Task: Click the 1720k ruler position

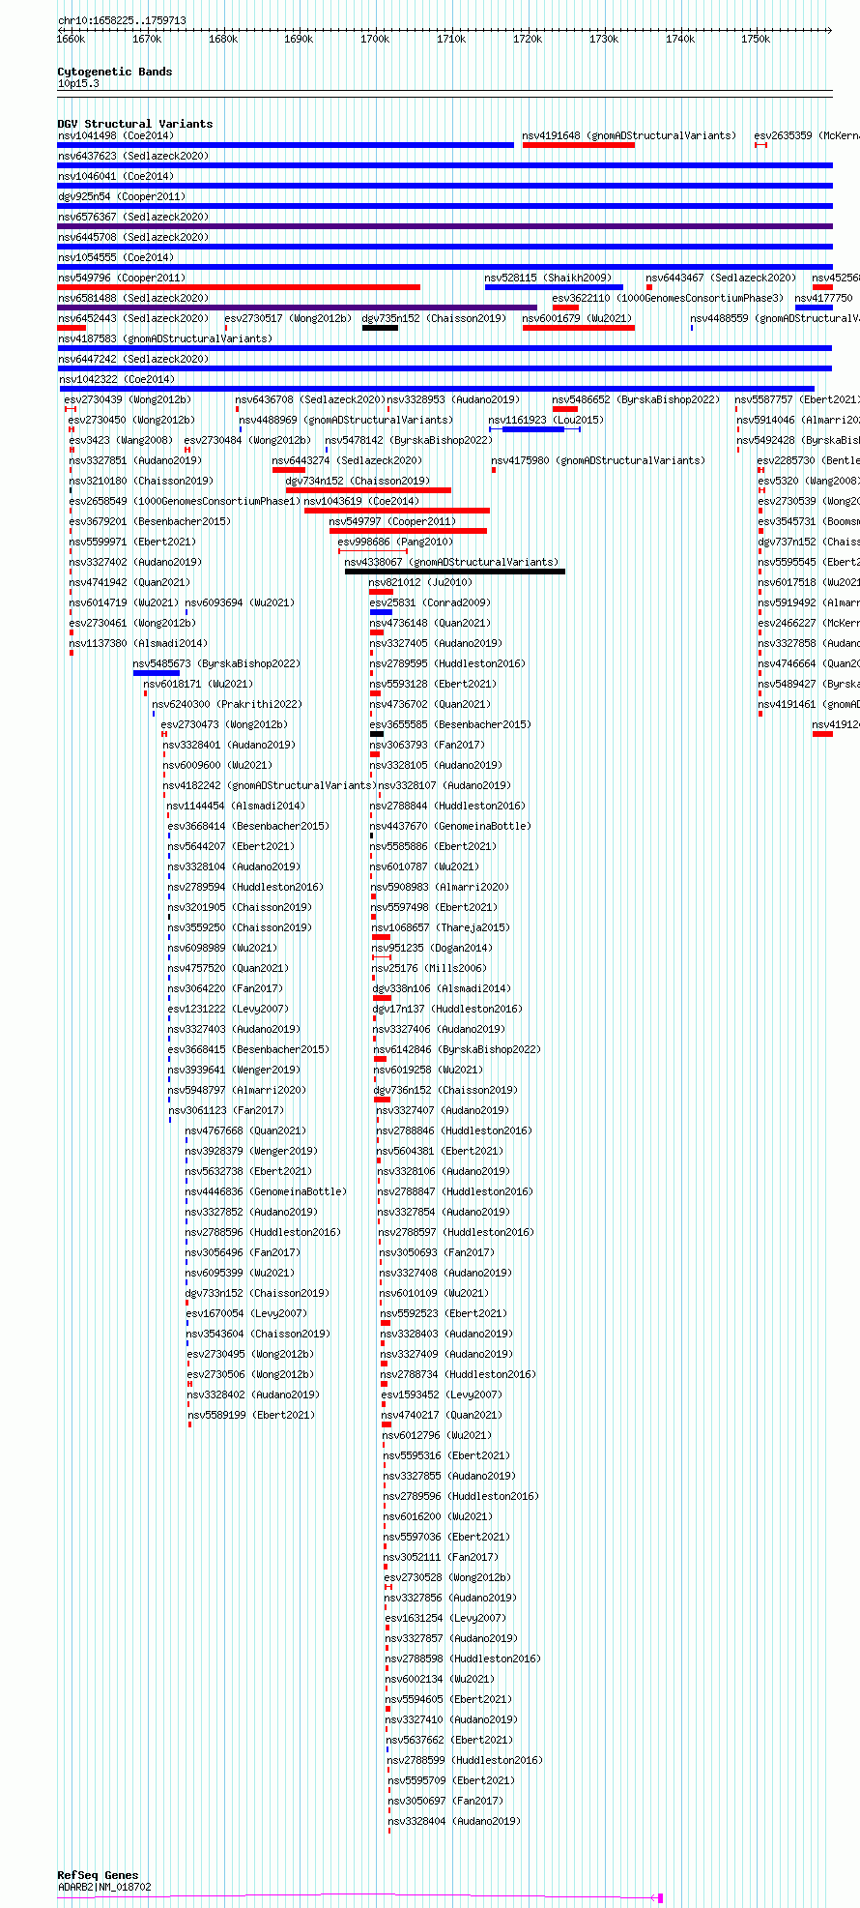Action: [x=528, y=39]
